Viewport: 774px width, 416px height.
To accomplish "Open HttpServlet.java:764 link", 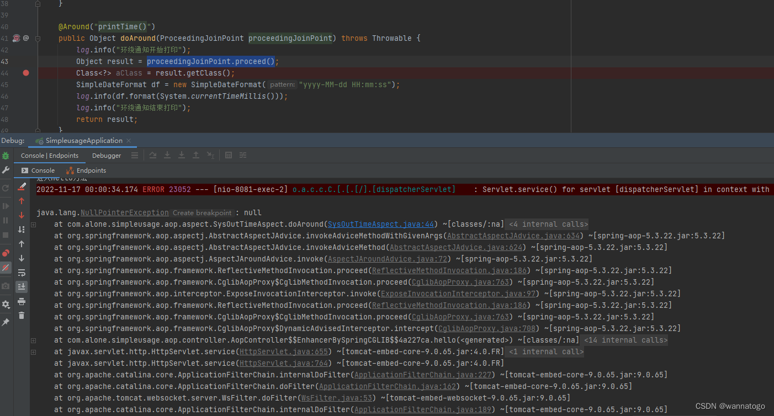I will [x=283, y=363].
